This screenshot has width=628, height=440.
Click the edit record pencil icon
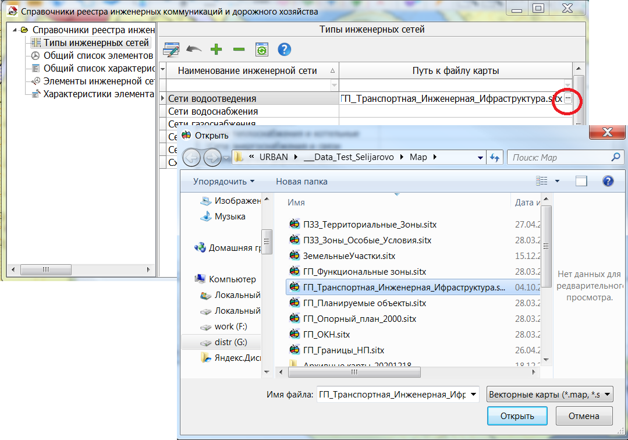pyautogui.click(x=171, y=49)
